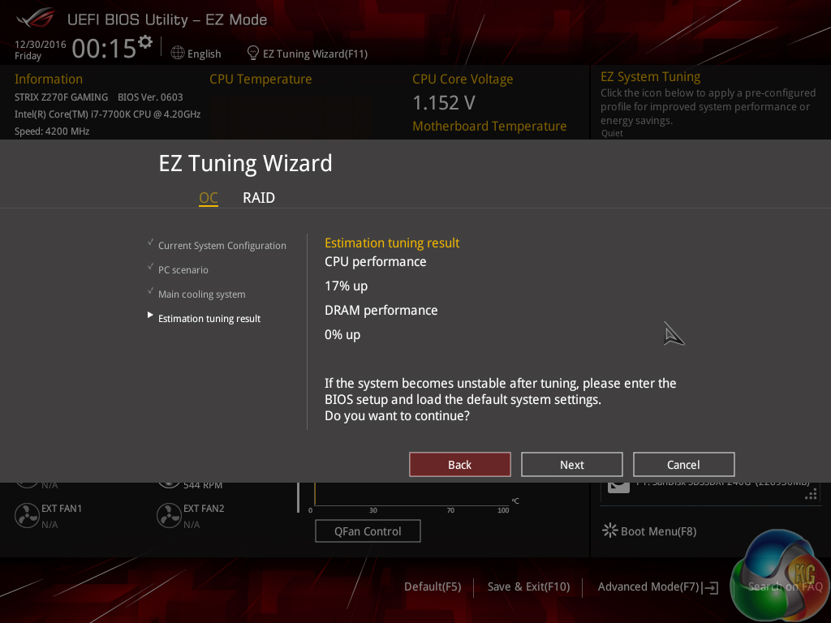
Task: Click the 'STRIX Z270F GAMING' text
Action: pyautogui.click(x=61, y=97)
